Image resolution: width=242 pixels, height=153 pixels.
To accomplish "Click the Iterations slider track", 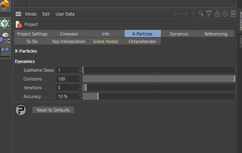I will tap(159, 88).
